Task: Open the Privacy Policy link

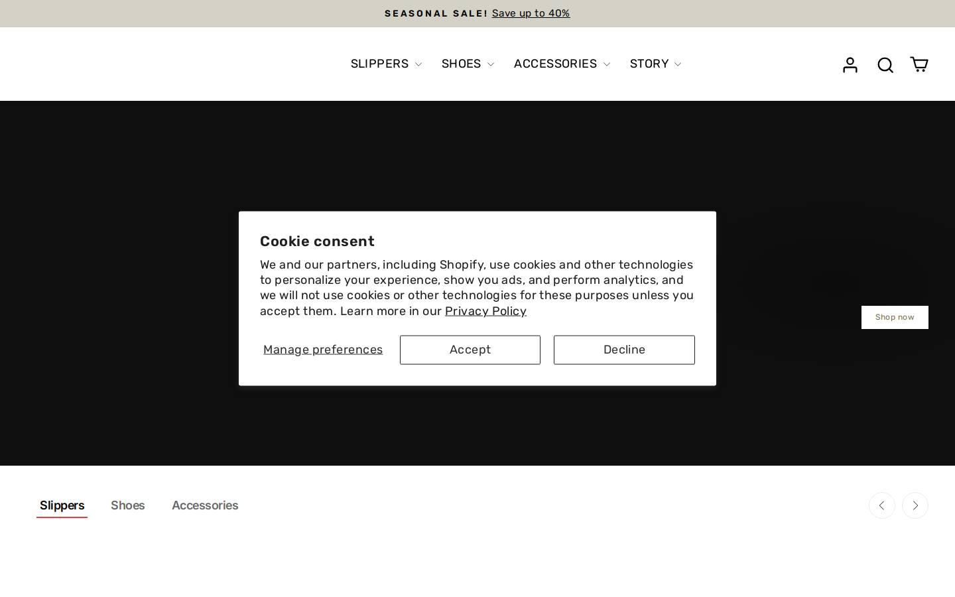Action: tap(485, 311)
